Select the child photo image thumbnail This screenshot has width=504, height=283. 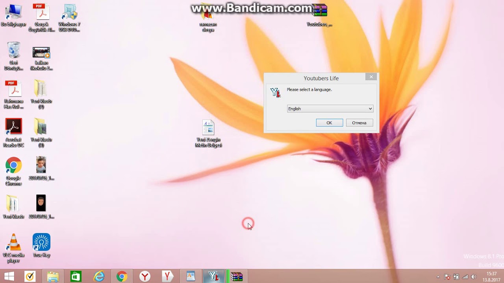pos(41,168)
